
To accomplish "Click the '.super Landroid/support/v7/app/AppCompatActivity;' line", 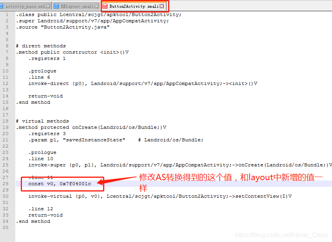I will click(93, 21).
